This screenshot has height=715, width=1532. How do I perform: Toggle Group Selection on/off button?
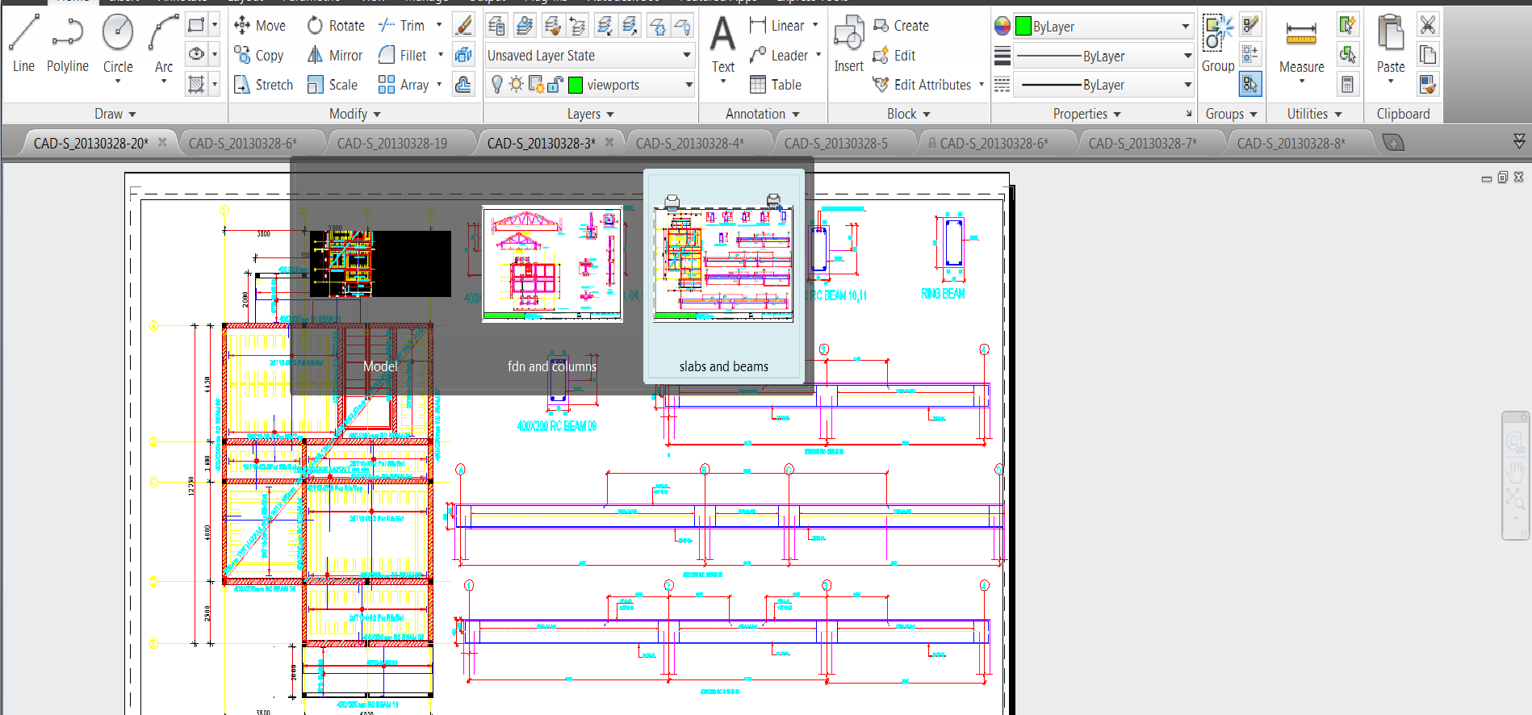click(x=1249, y=84)
